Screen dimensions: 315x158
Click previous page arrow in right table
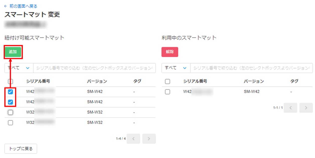coord(290,108)
